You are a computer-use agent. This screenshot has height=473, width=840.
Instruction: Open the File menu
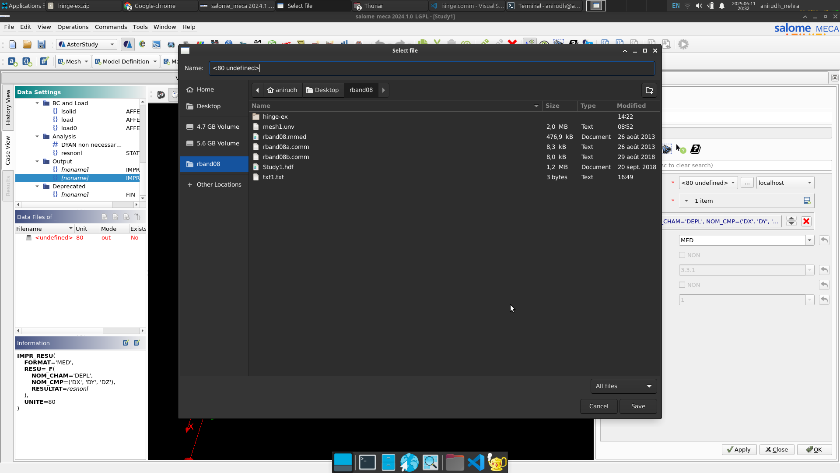click(x=9, y=27)
